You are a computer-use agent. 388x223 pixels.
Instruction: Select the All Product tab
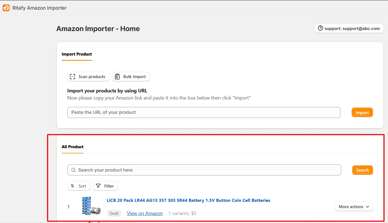point(73,147)
